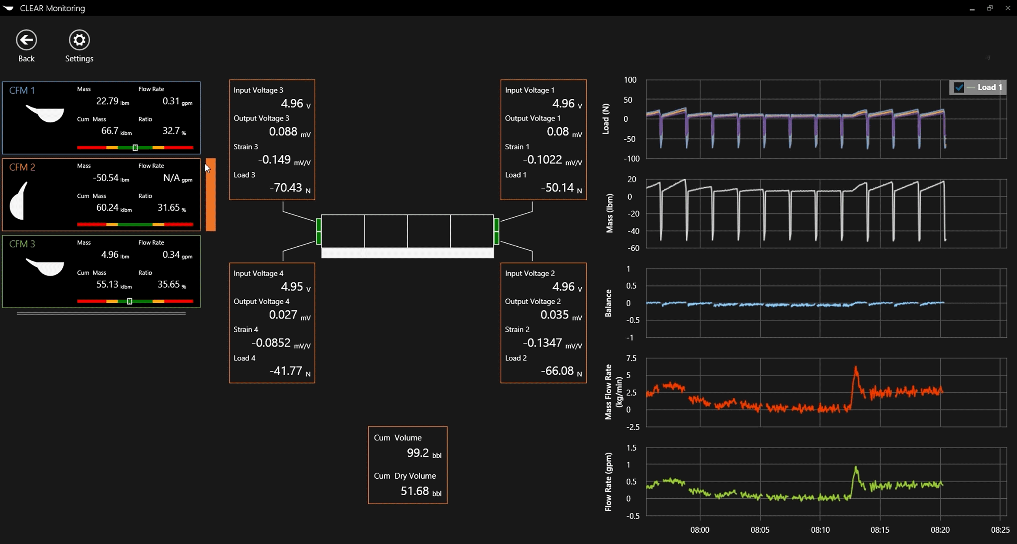Select the Input Voltage 1 data panel

tap(543, 139)
